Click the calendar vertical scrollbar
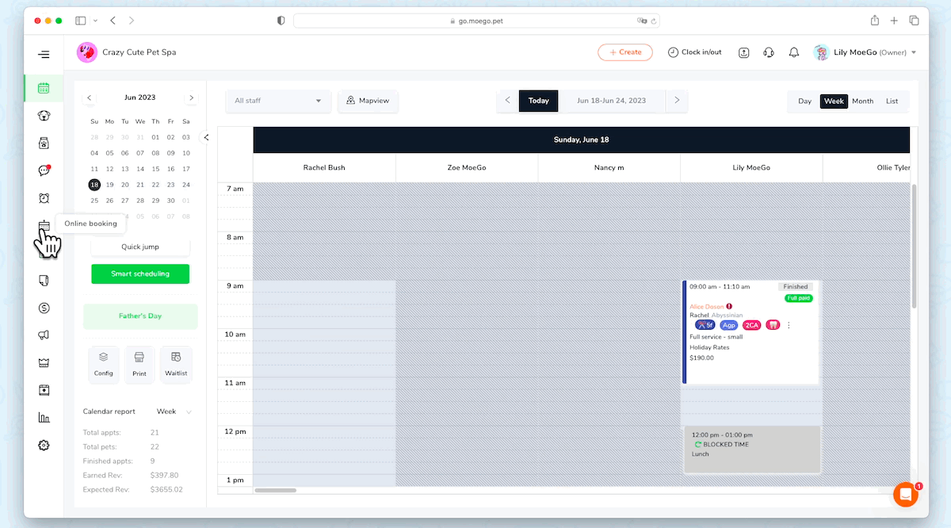951x528 pixels. 914,246
